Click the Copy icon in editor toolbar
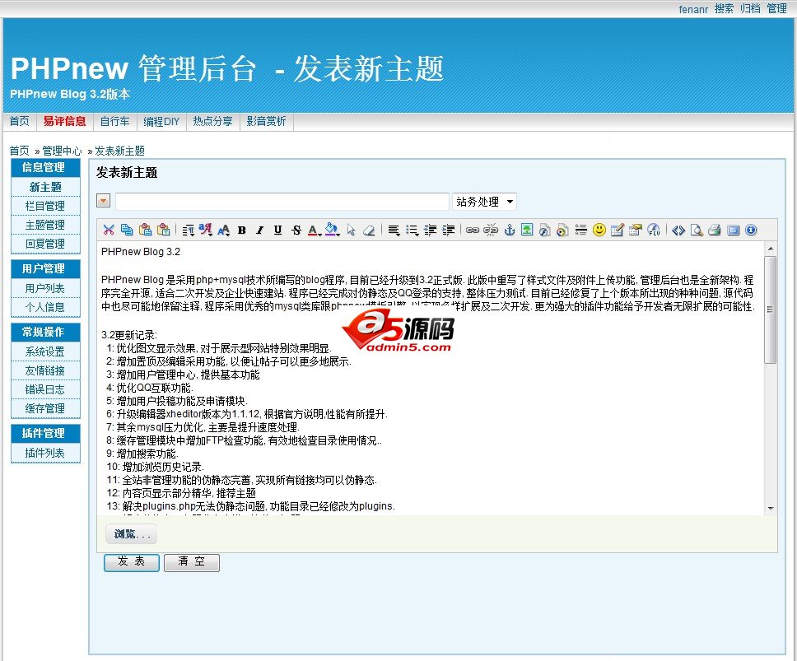The image size is (797, 661). click(x=127, y=230)
